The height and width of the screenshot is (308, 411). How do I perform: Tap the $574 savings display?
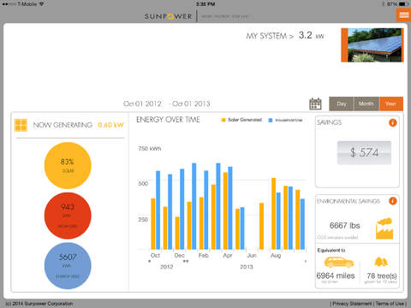point(364,152)
